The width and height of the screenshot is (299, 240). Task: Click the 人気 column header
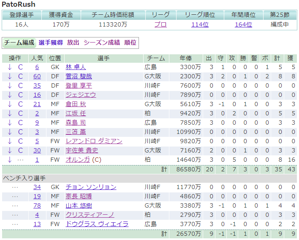[37, 58]
